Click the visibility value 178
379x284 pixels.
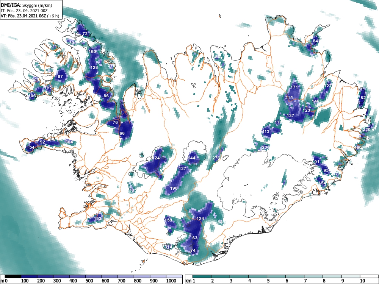tap(278, 122)
